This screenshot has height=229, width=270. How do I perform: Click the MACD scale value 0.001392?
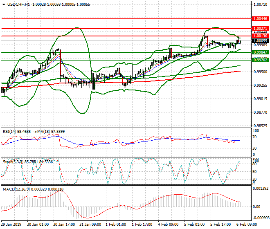[261, 189]
